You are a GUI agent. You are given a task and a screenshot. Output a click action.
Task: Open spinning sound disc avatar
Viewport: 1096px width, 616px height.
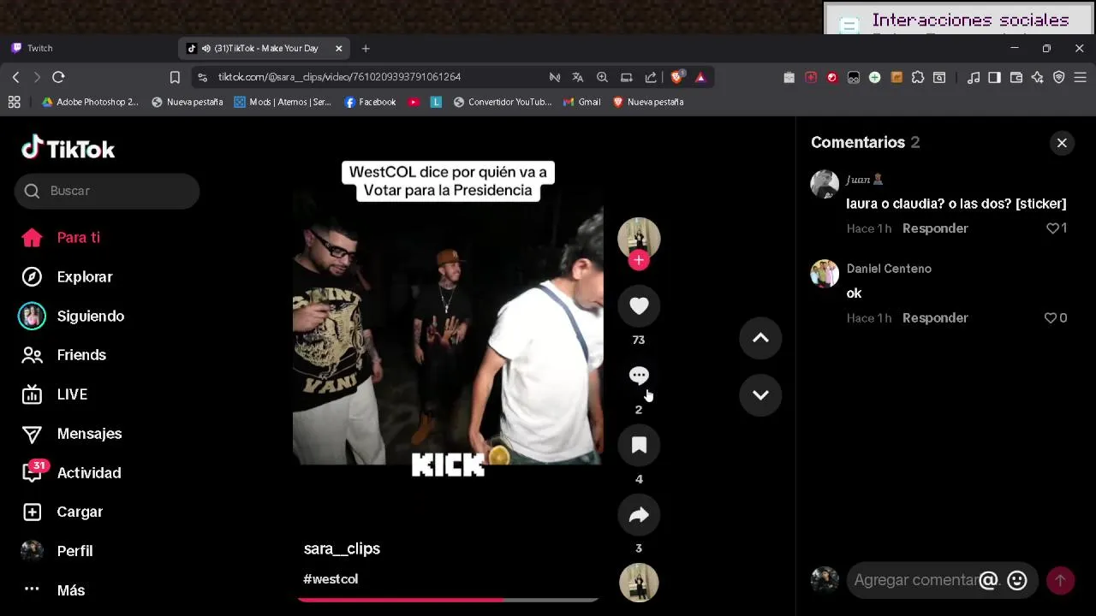[639, 583]
